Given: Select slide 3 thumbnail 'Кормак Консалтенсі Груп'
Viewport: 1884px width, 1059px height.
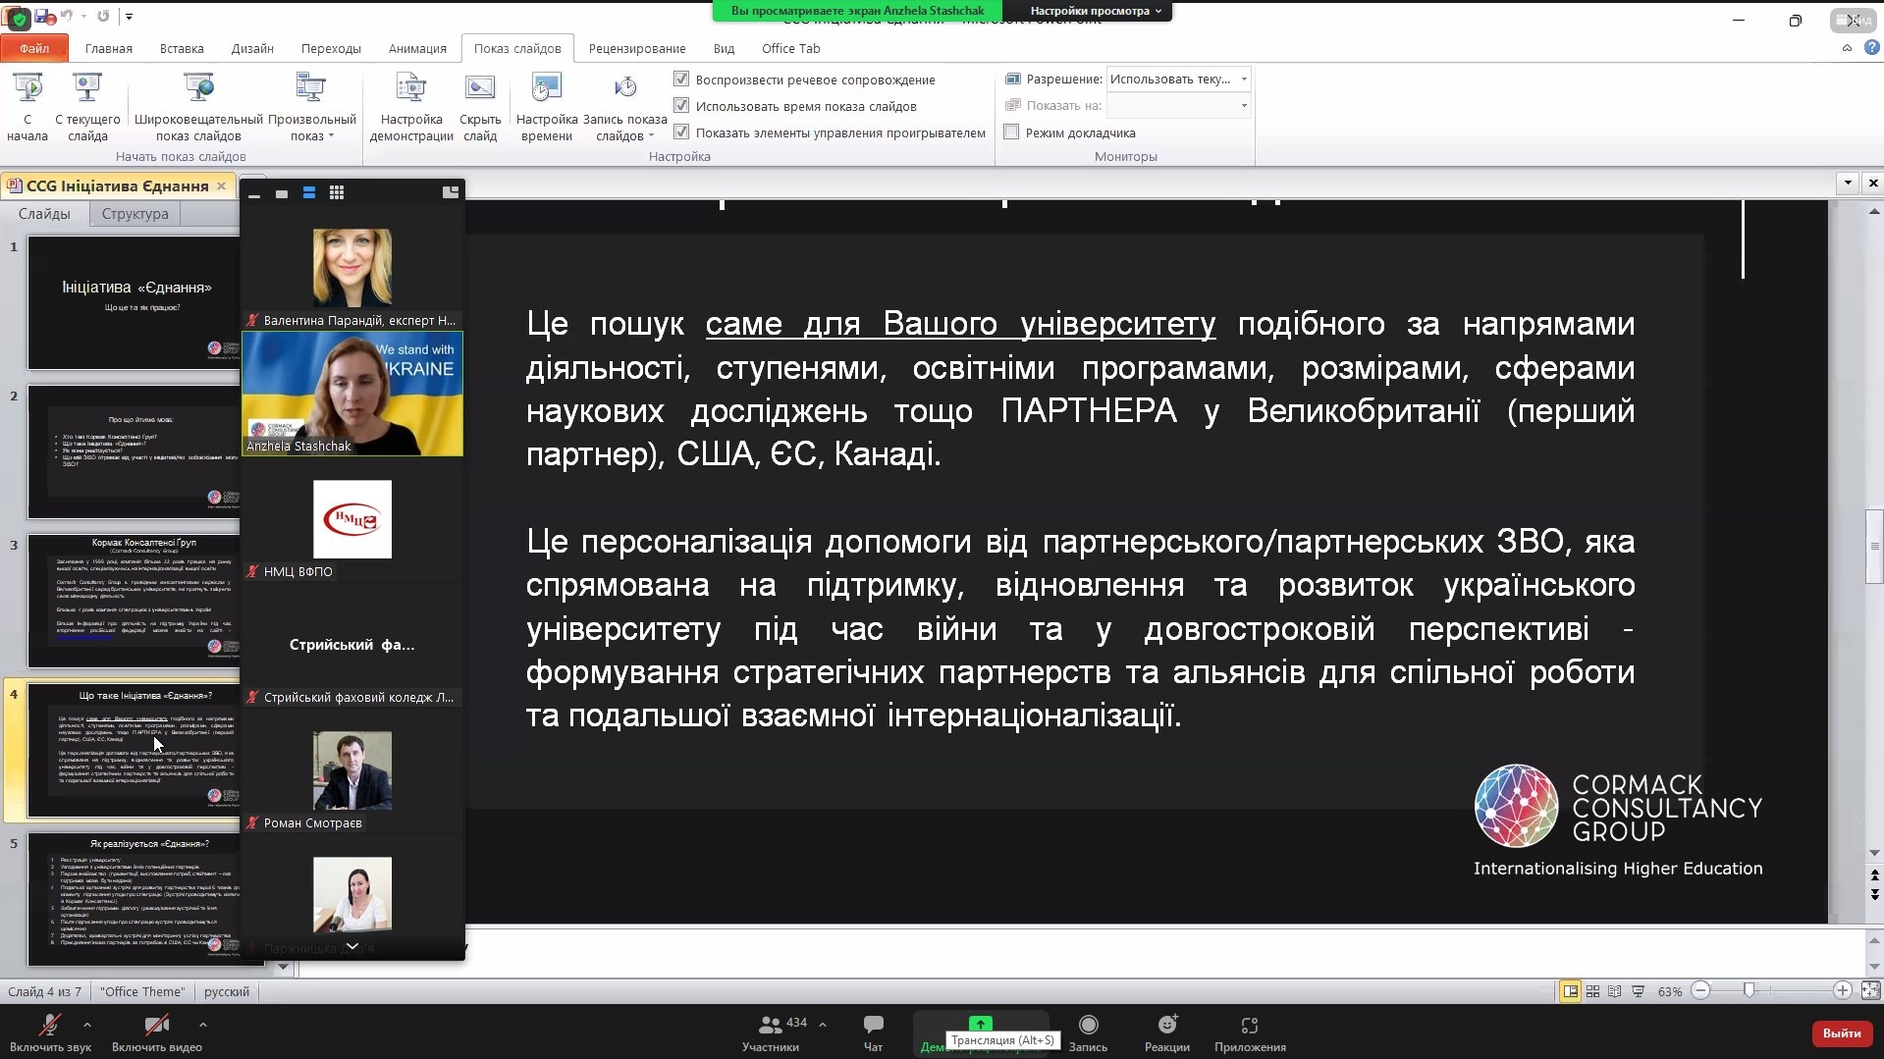Looking at the screenshot, I should [x=134, y=601].
